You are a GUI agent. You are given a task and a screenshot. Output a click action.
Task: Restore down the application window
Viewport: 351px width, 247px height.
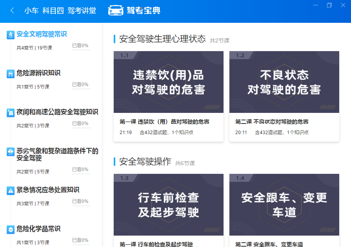coord(329,5)
